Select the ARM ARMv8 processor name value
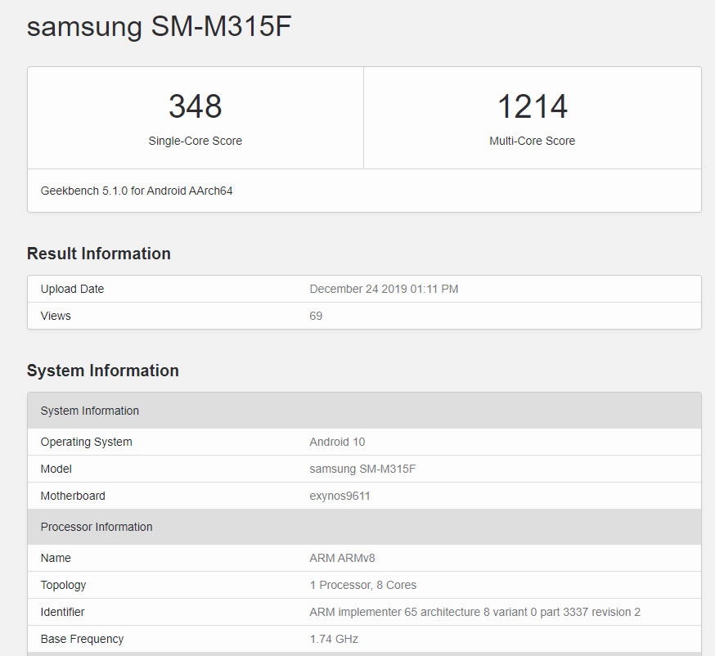 [x=342, y=558]
